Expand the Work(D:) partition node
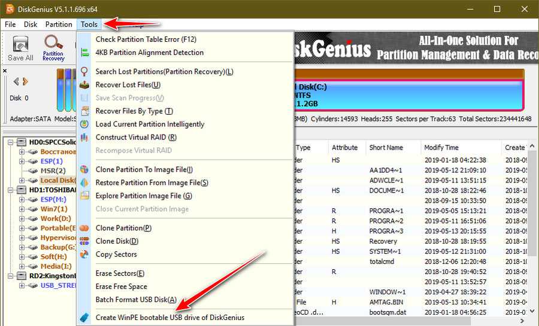Image resolution: width=539 pixels, height=326 pixels. point(22,218)
